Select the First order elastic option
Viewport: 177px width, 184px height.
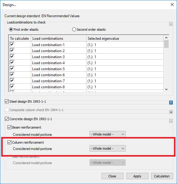click(x=11, y=30)
